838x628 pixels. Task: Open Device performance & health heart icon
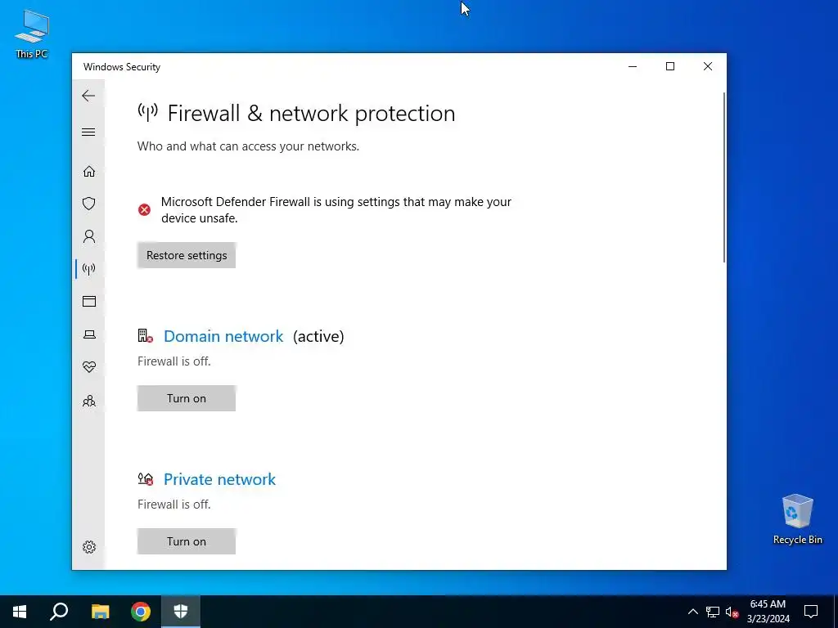coord(88,367)
